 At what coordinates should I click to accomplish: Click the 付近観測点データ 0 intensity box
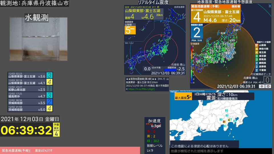(267, 80)
